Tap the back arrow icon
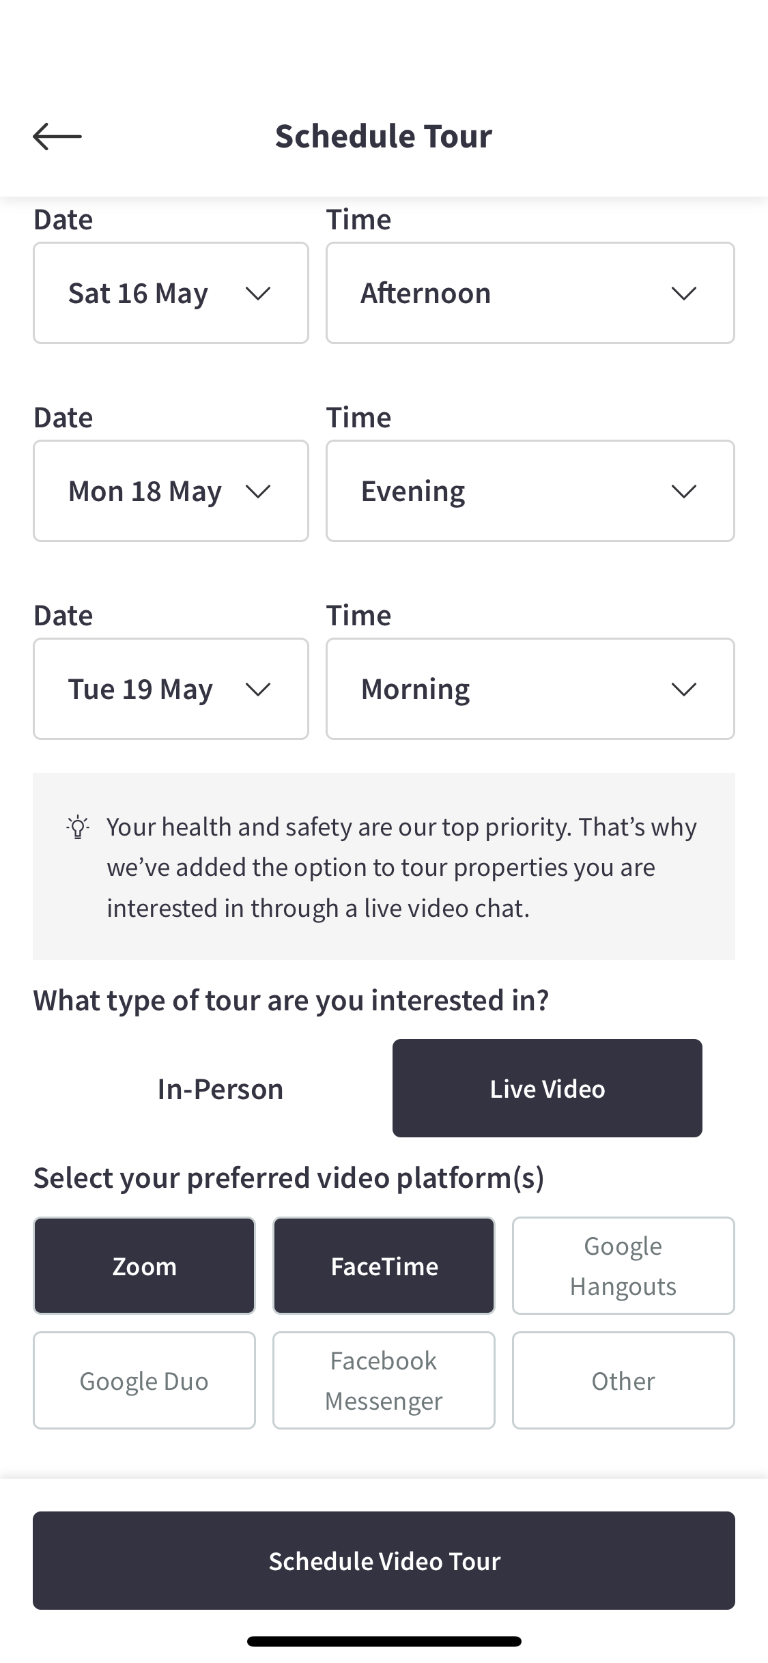This screenshot has height=1663, width=768. (57, 137)
